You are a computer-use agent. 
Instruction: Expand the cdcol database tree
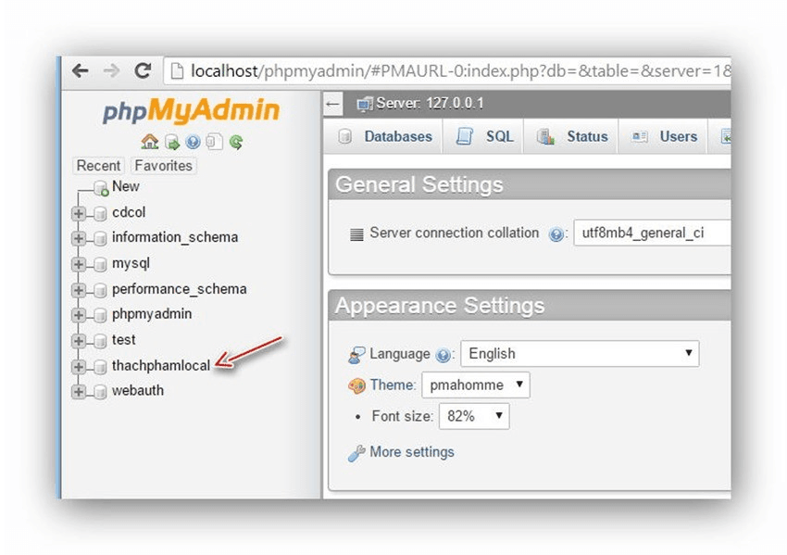[x=79, y=213]
